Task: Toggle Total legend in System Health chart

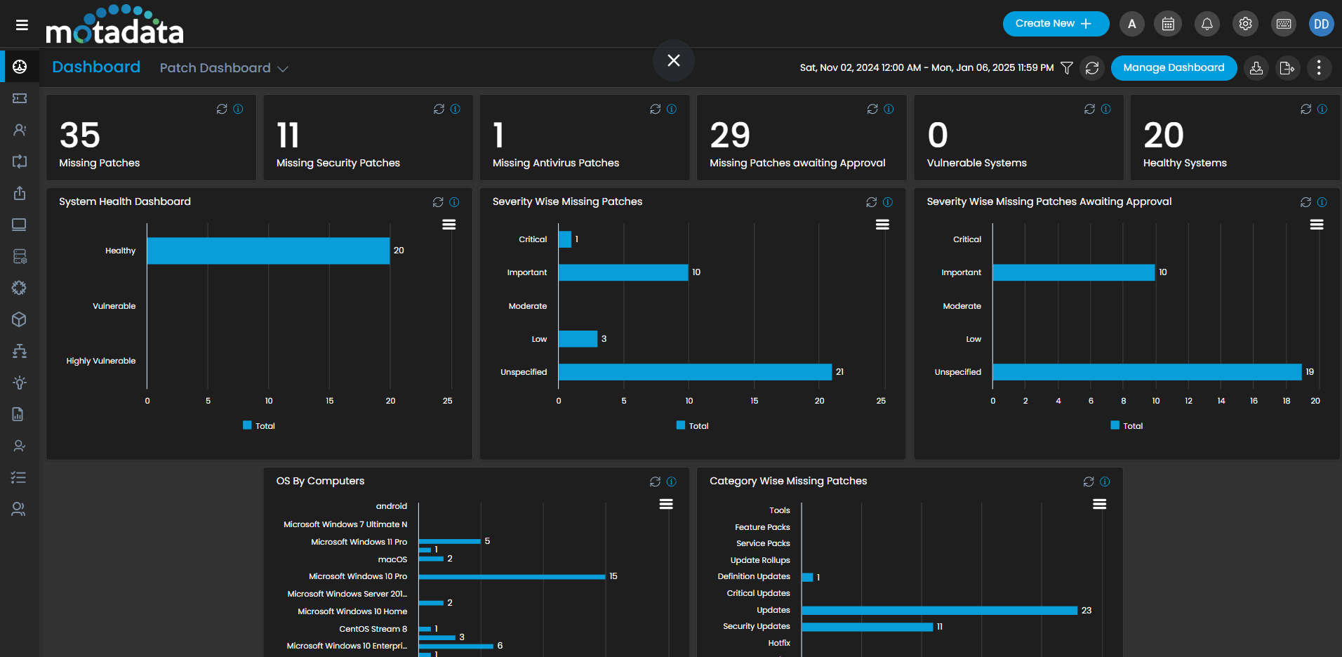Action: point(259,426)
